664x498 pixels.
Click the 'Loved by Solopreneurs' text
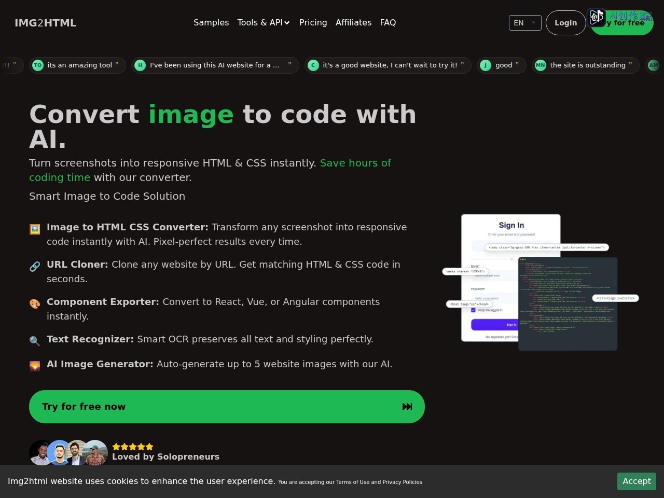(x=165, y=457)
